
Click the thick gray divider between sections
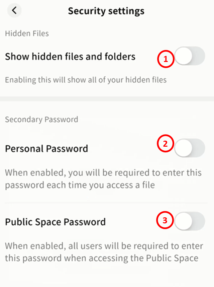tap(107, 99)
